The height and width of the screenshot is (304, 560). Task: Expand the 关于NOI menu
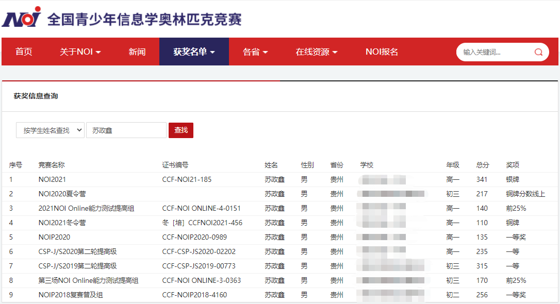80,52
